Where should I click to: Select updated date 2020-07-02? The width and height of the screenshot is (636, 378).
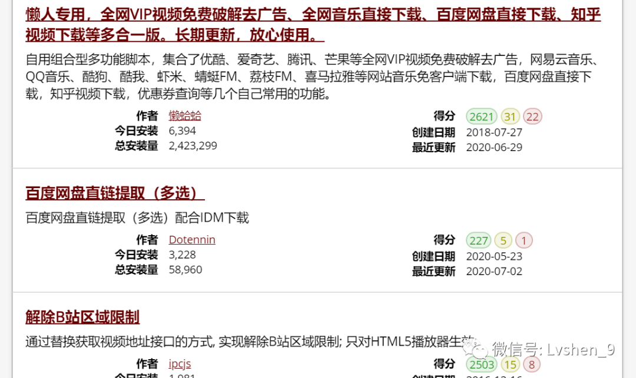[494, 271]
